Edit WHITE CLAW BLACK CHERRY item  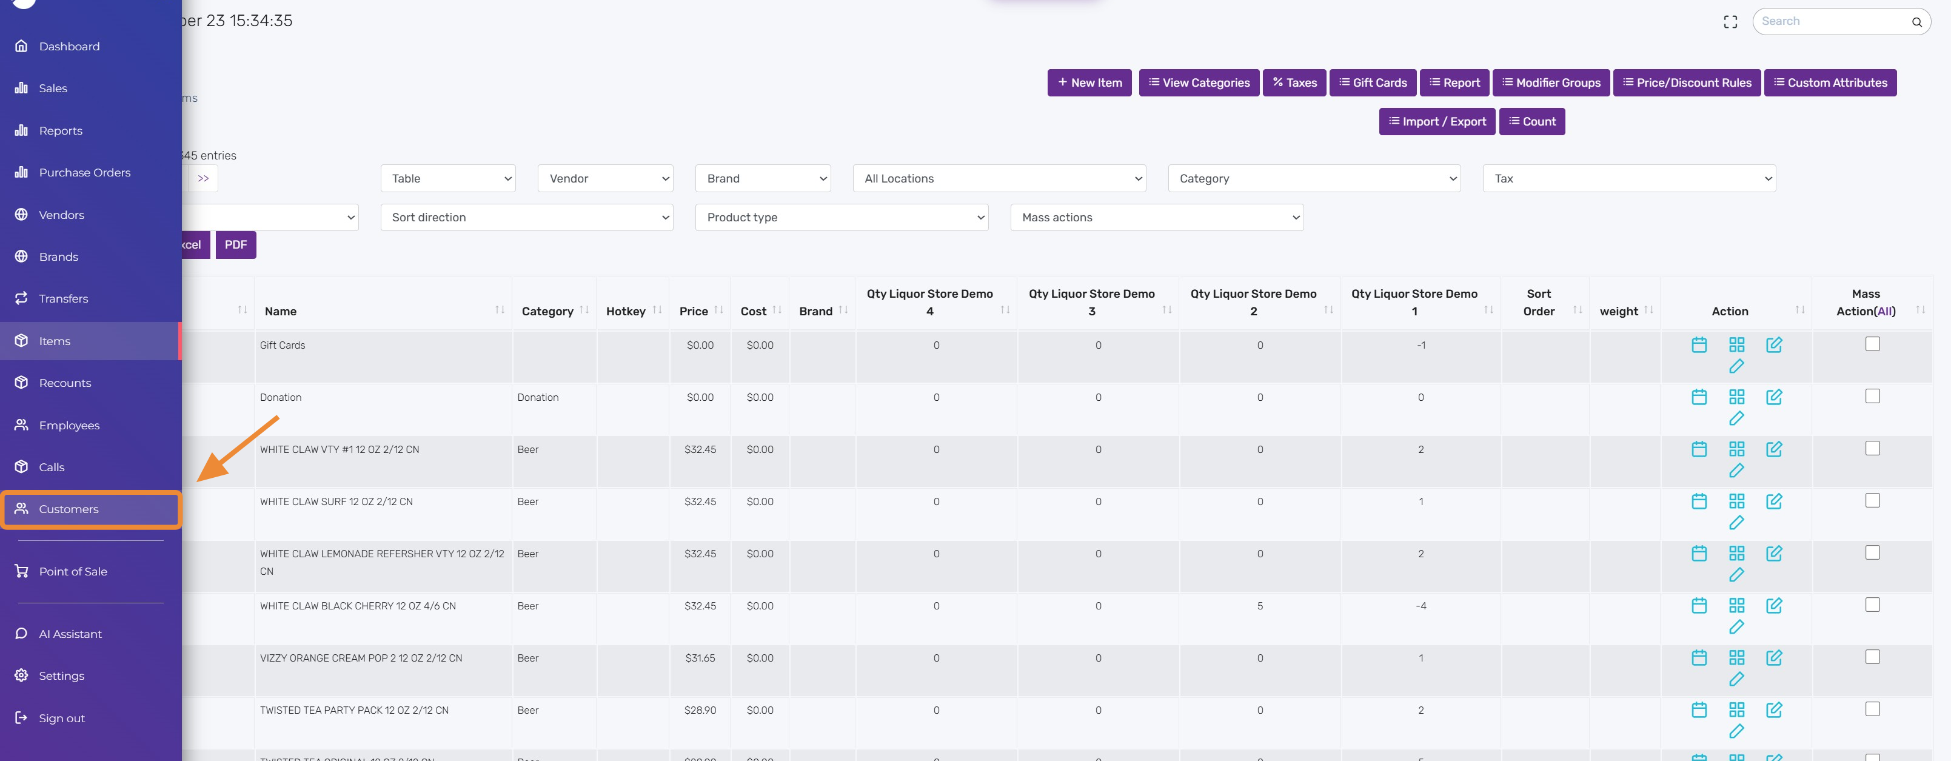1774,605
